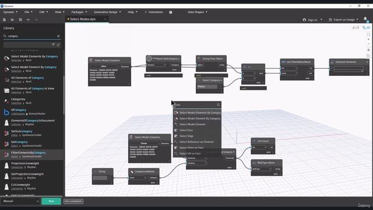Close the Select Nodes.dyn tab

click(105, 19)
